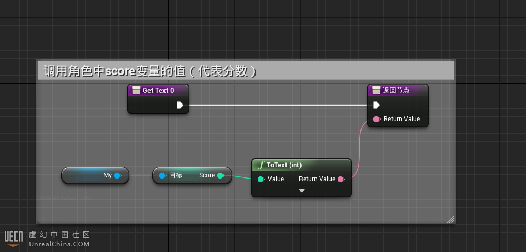This screenshot has width=526, height=252.
Task: Click the pink Return Value output pin on ToText
Action: (341, 179)
